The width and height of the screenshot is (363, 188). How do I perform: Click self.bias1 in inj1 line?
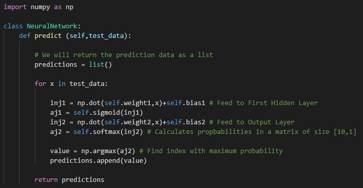click(186, 103)
